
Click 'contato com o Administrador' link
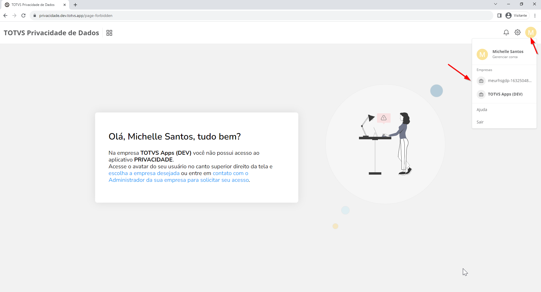click(178, 180)
